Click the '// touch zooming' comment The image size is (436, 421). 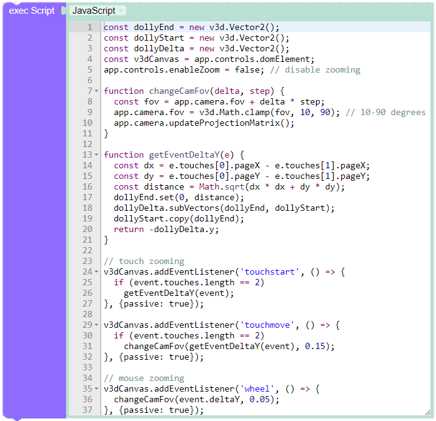point(144,261)
